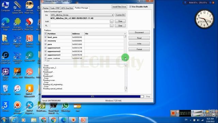Screen dimensions: 218x123
Task: Click inside the PL file input field
Action: point(80,26)
